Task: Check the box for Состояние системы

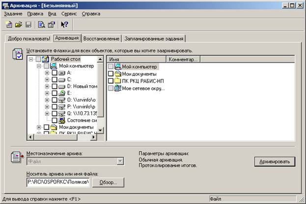Action: [x=55, y=120]
